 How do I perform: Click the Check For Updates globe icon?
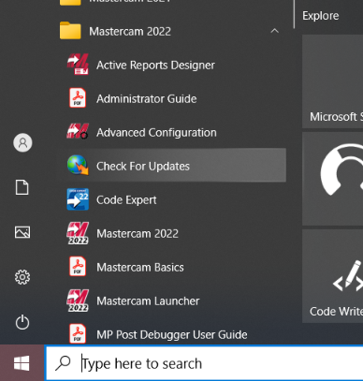coord(78,165)
